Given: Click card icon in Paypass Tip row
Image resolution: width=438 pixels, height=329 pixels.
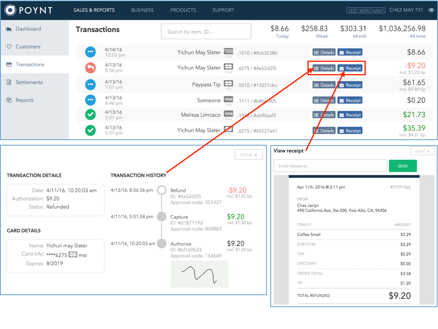Looking at the screenshot, I should point(228,84).
